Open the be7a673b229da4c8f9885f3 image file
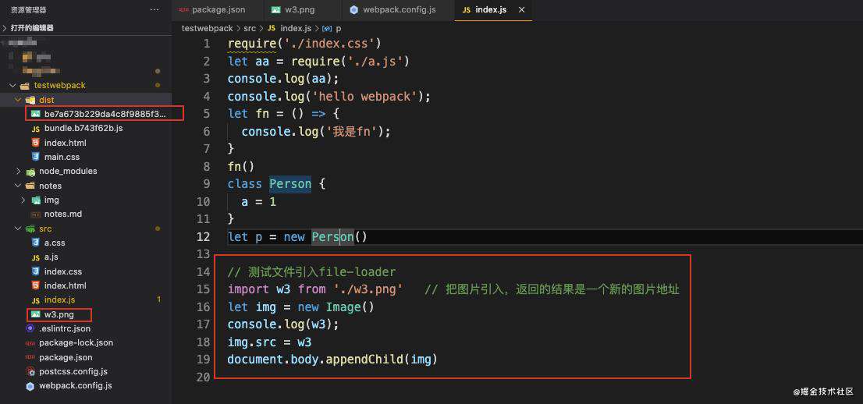 (x=105, y=114)
